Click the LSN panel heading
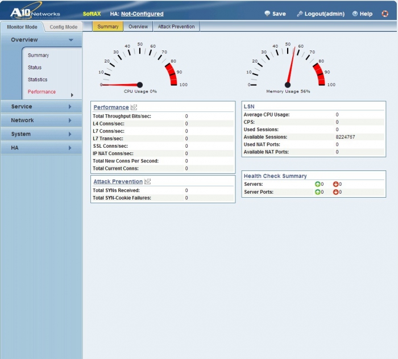 click(x=249, y=106)
